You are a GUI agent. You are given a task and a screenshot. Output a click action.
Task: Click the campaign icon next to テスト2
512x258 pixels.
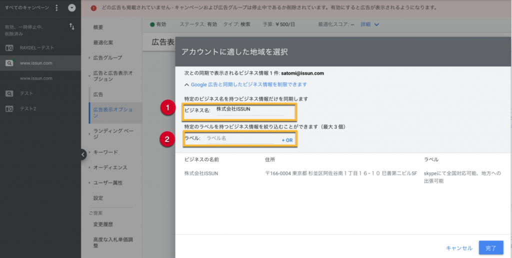click(9, 109)
